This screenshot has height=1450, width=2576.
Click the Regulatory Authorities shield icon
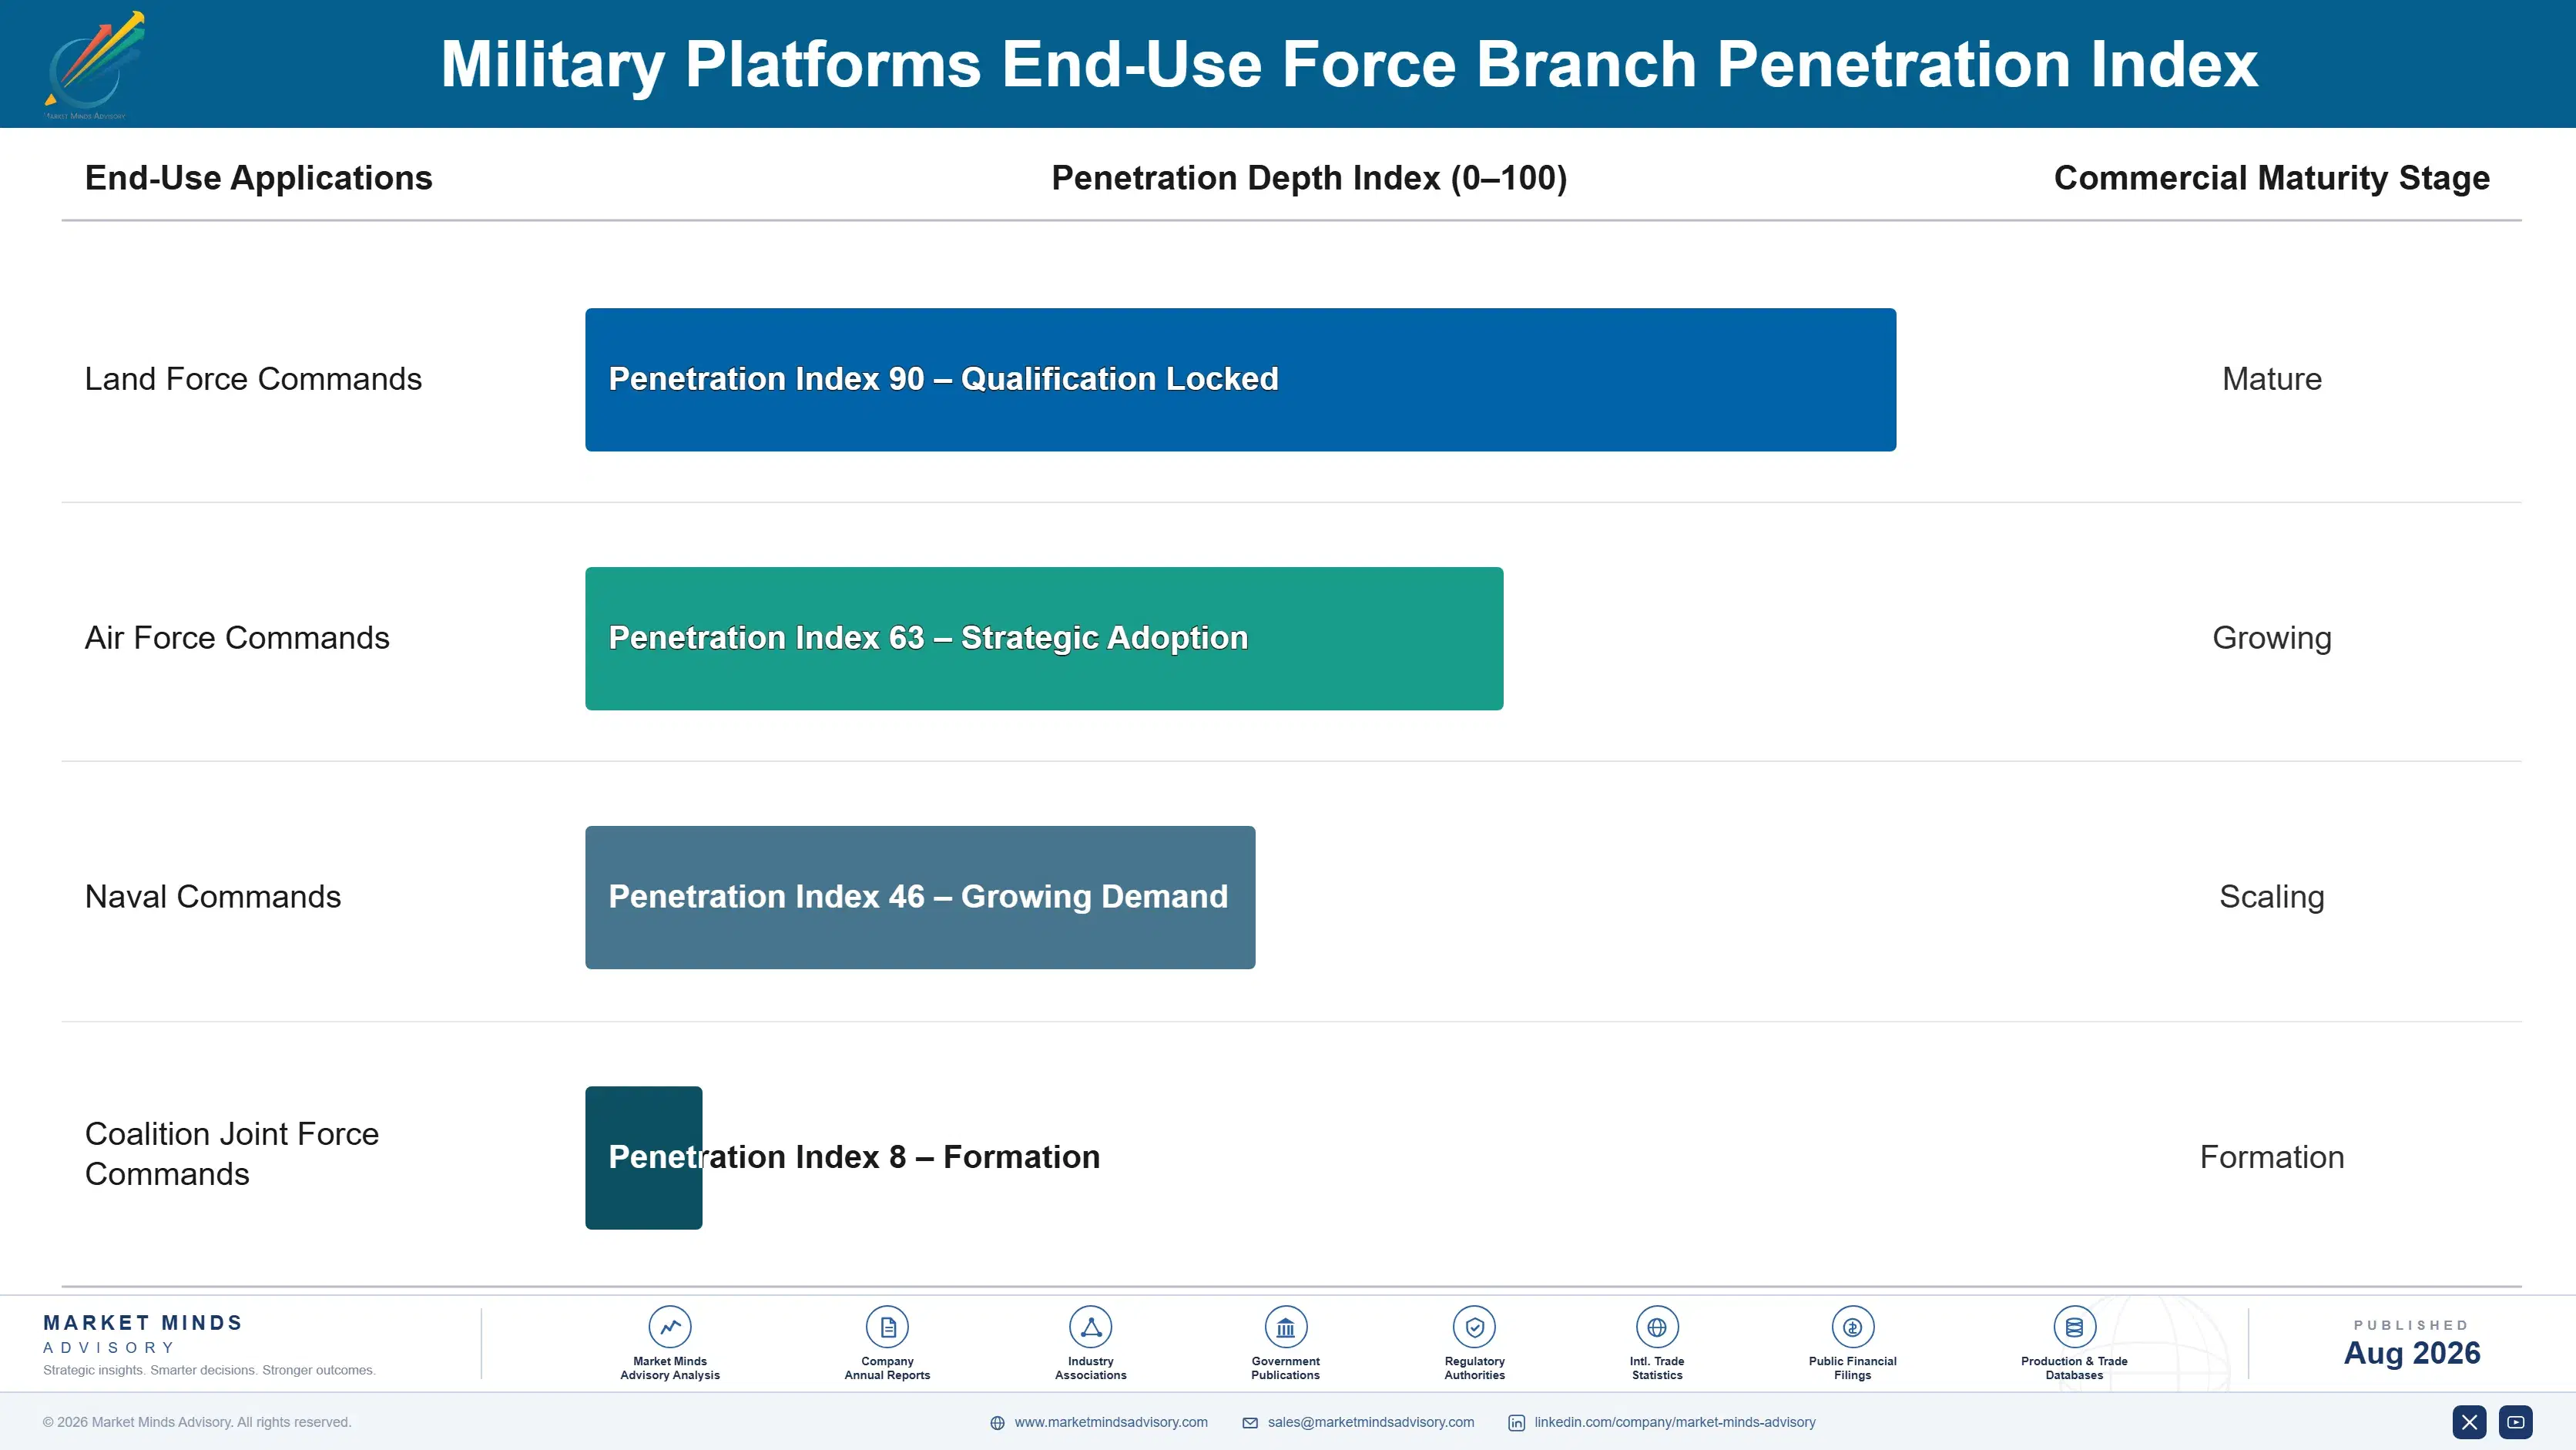click(x=1474, y=1327)
